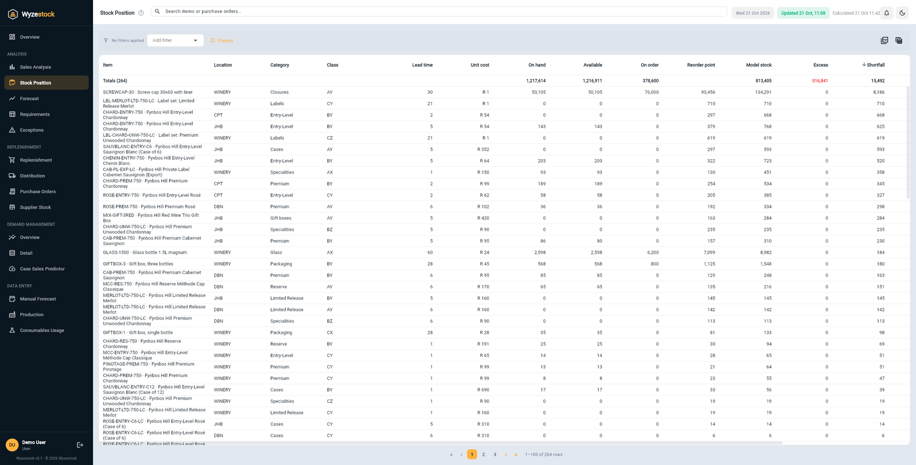Jump to last page arrow
The image size is (916, 465).
click(x=516, y=455)
